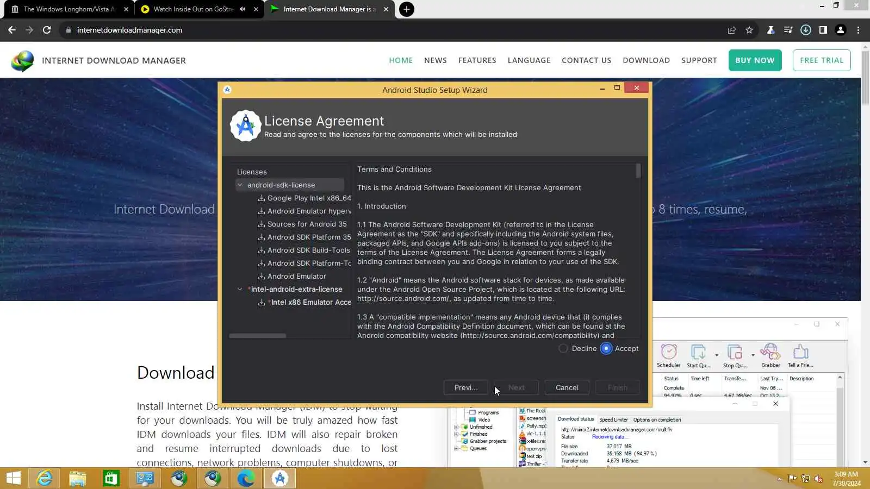Close the Internet Download Manager tab

(386, 9)
